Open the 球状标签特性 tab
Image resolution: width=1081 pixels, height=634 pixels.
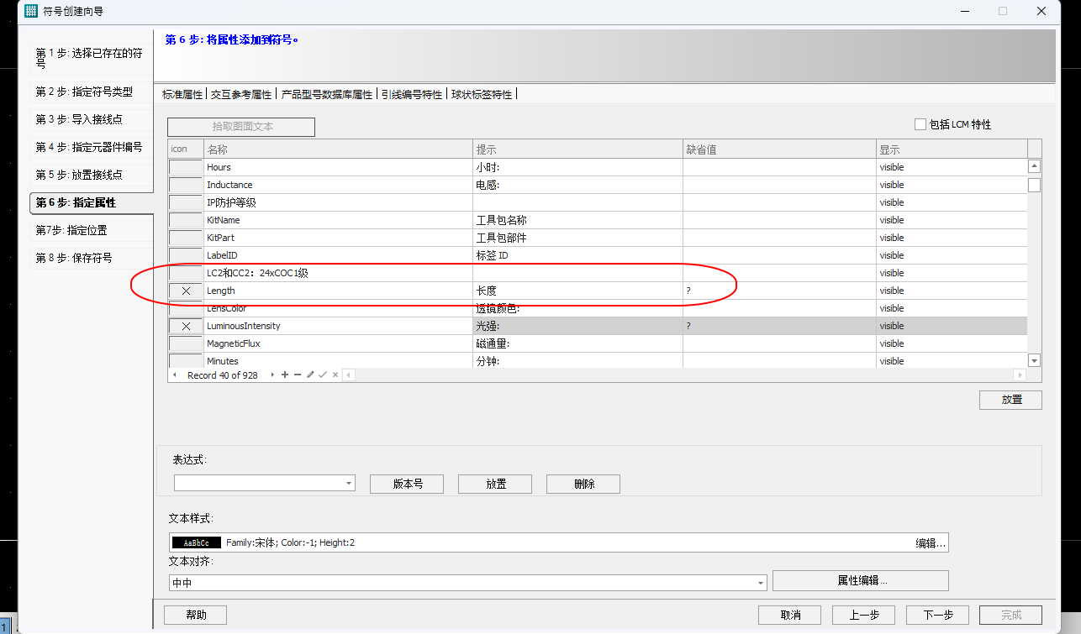482,94
